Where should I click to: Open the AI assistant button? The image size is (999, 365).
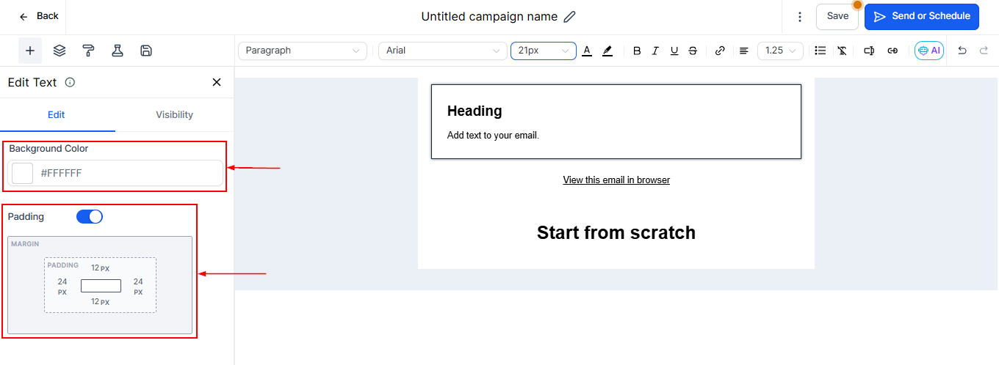(928, 51)
